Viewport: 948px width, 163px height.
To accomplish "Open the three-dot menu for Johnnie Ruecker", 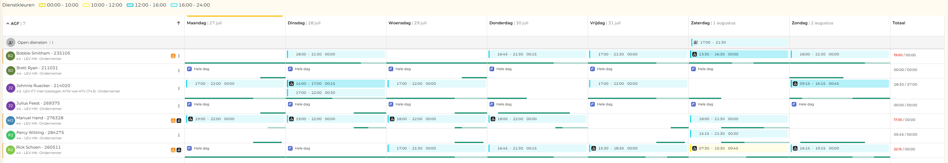I will (x=179, y=89).
